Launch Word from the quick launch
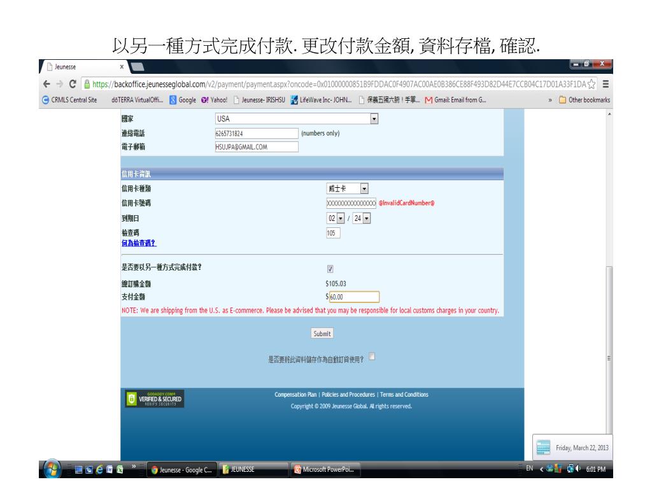The height and width of the screenshot is (489, 652). coord(110,469)
